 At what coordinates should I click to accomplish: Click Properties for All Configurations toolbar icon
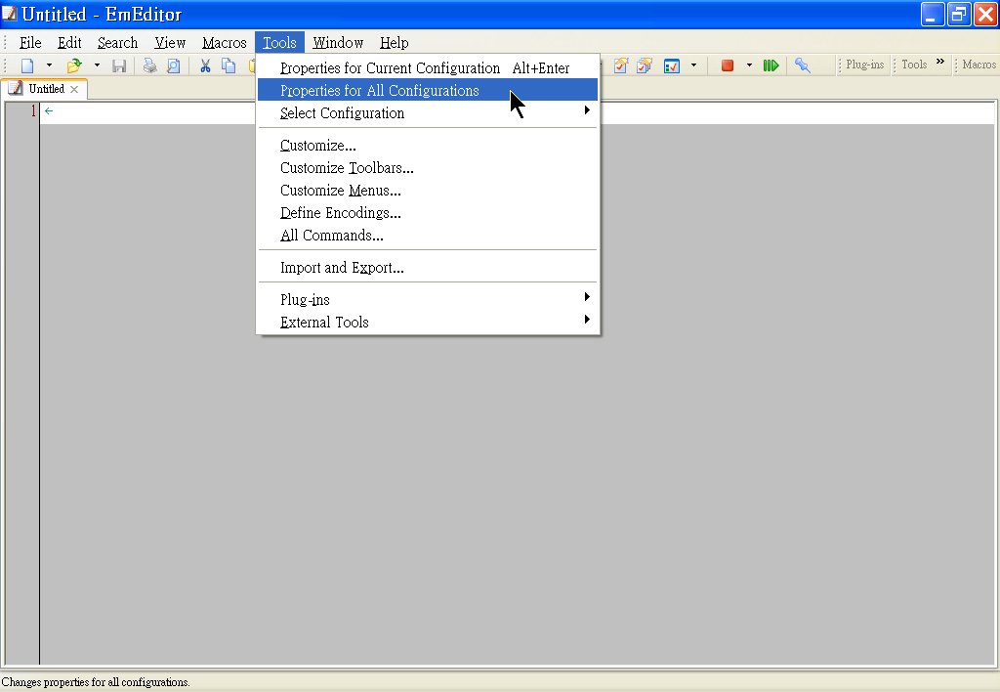(645, 65)
